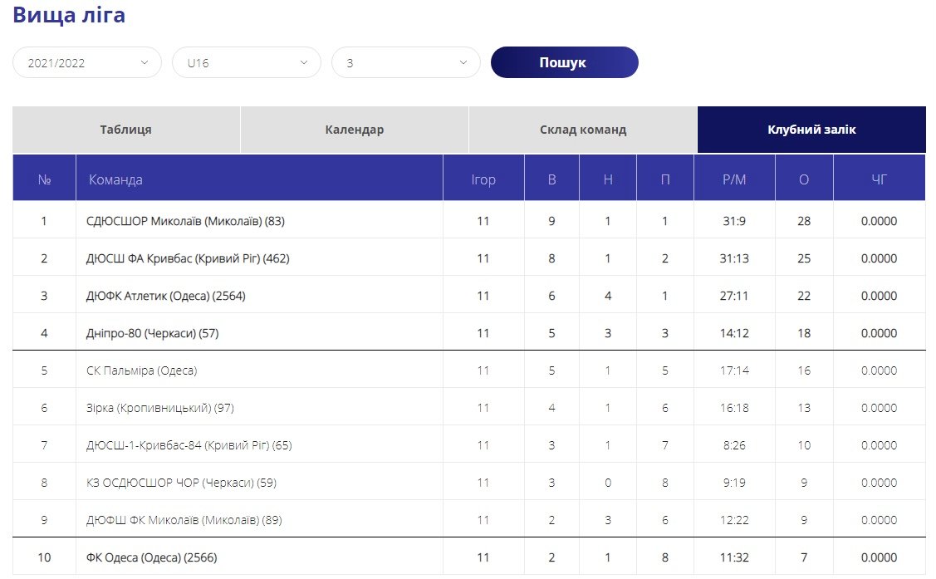Viewport: 936px width, 579px height.
Task: Click goal ratio 31:9 in first row
Action: click(734, 222)
